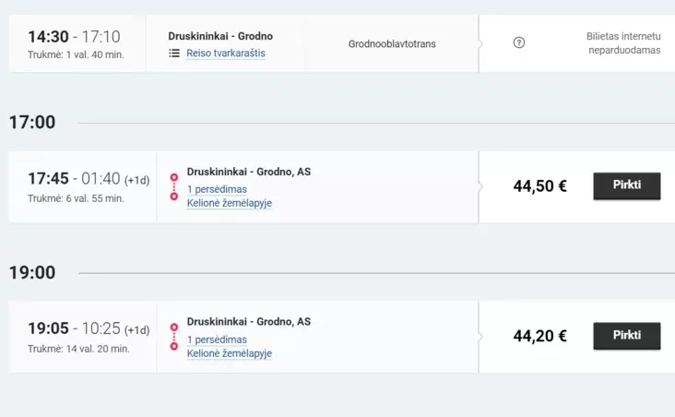Open 1 persėdimas details for 19:05 departure
The width and height of the screenshot is (675, 417).
(x=217, y=340)
